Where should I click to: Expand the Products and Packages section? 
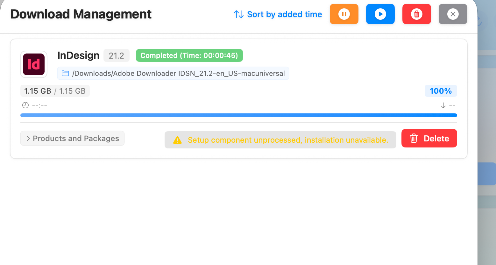coord(76,139)
